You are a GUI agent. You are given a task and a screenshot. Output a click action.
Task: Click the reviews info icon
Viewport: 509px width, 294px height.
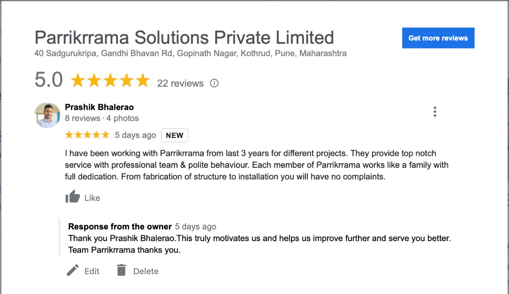point(214,83)
